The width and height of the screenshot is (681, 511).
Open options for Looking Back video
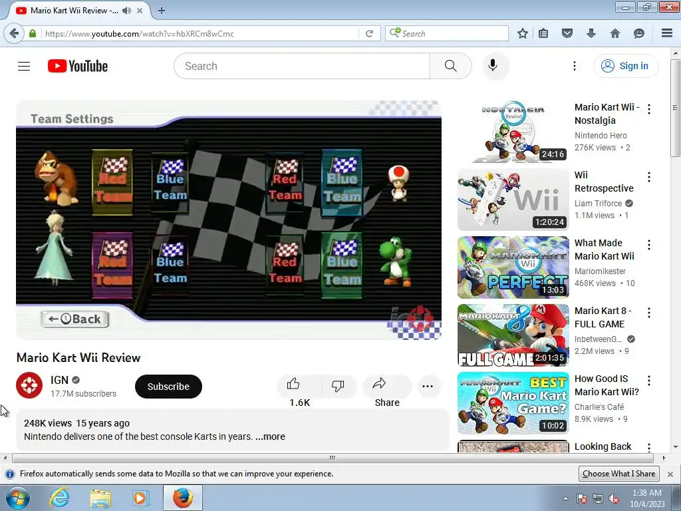tap(649, 447)
